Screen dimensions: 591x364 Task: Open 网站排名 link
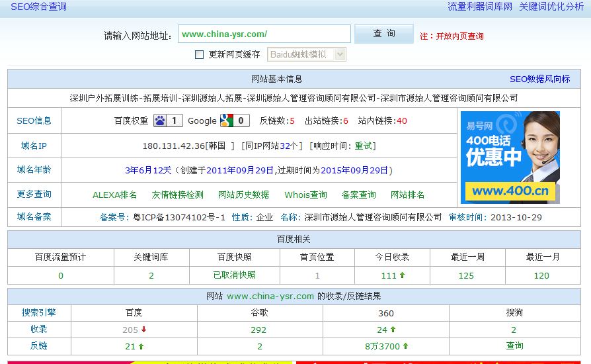pyautogui.click(x=407, y=195)
